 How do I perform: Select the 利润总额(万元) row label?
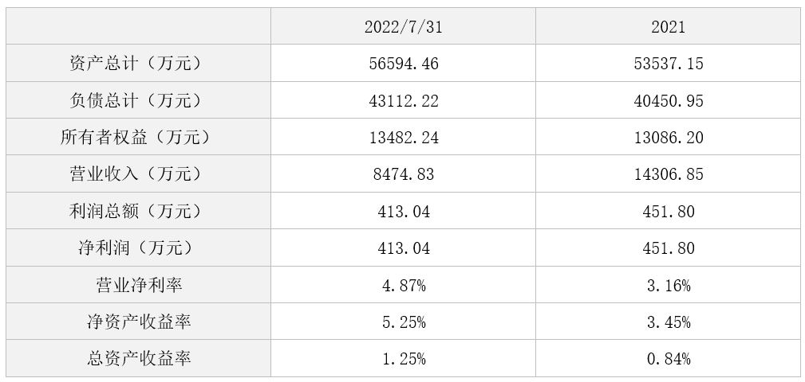tap(139, 210)
